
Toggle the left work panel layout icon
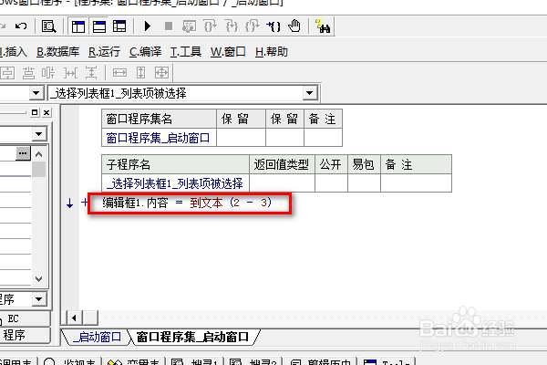78,26
